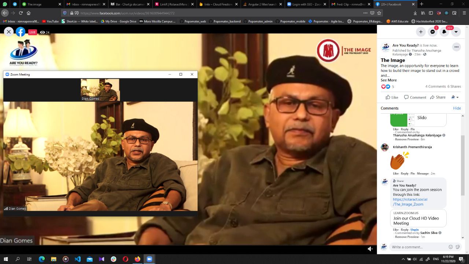Open the AWS Educate bookmark
Screen dimensions: 469x264
(x=397, y=21)
